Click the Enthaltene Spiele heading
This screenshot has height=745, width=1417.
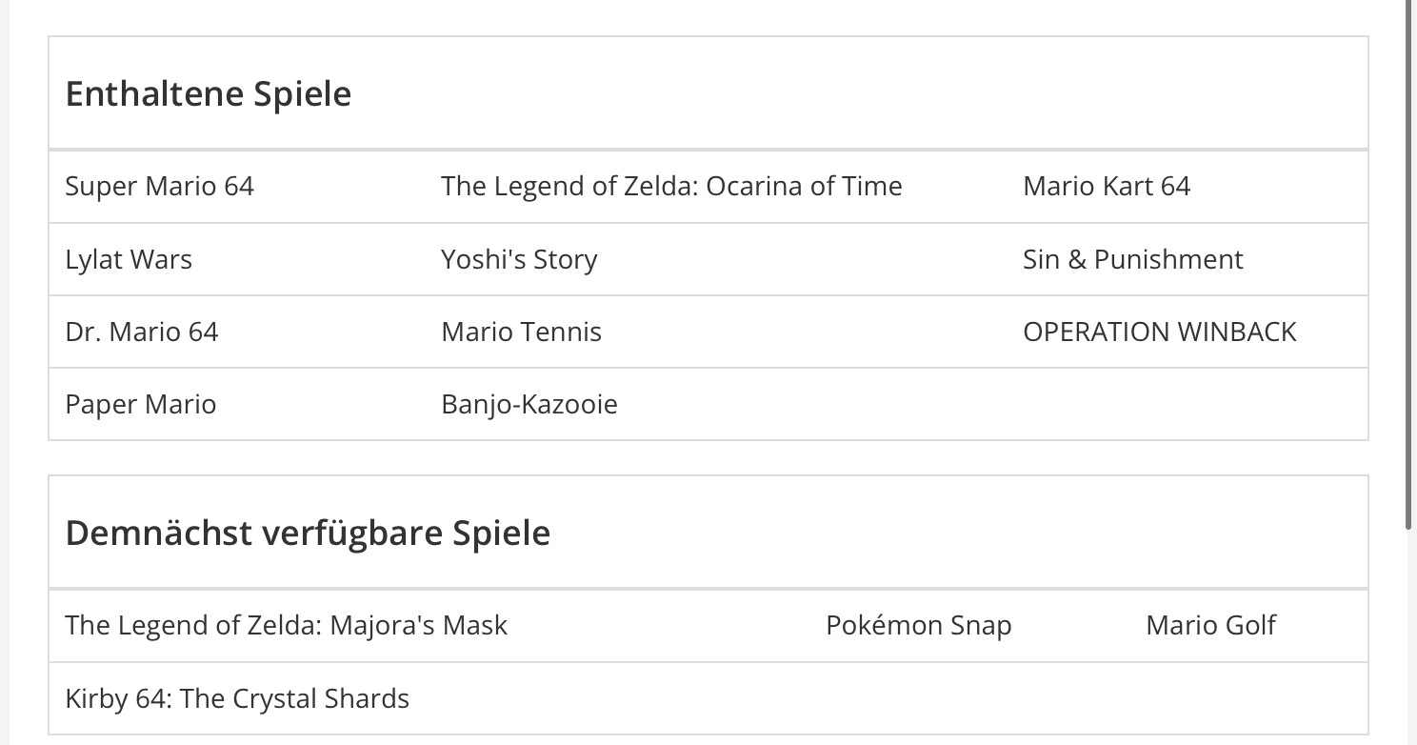[x=208, y=94]
